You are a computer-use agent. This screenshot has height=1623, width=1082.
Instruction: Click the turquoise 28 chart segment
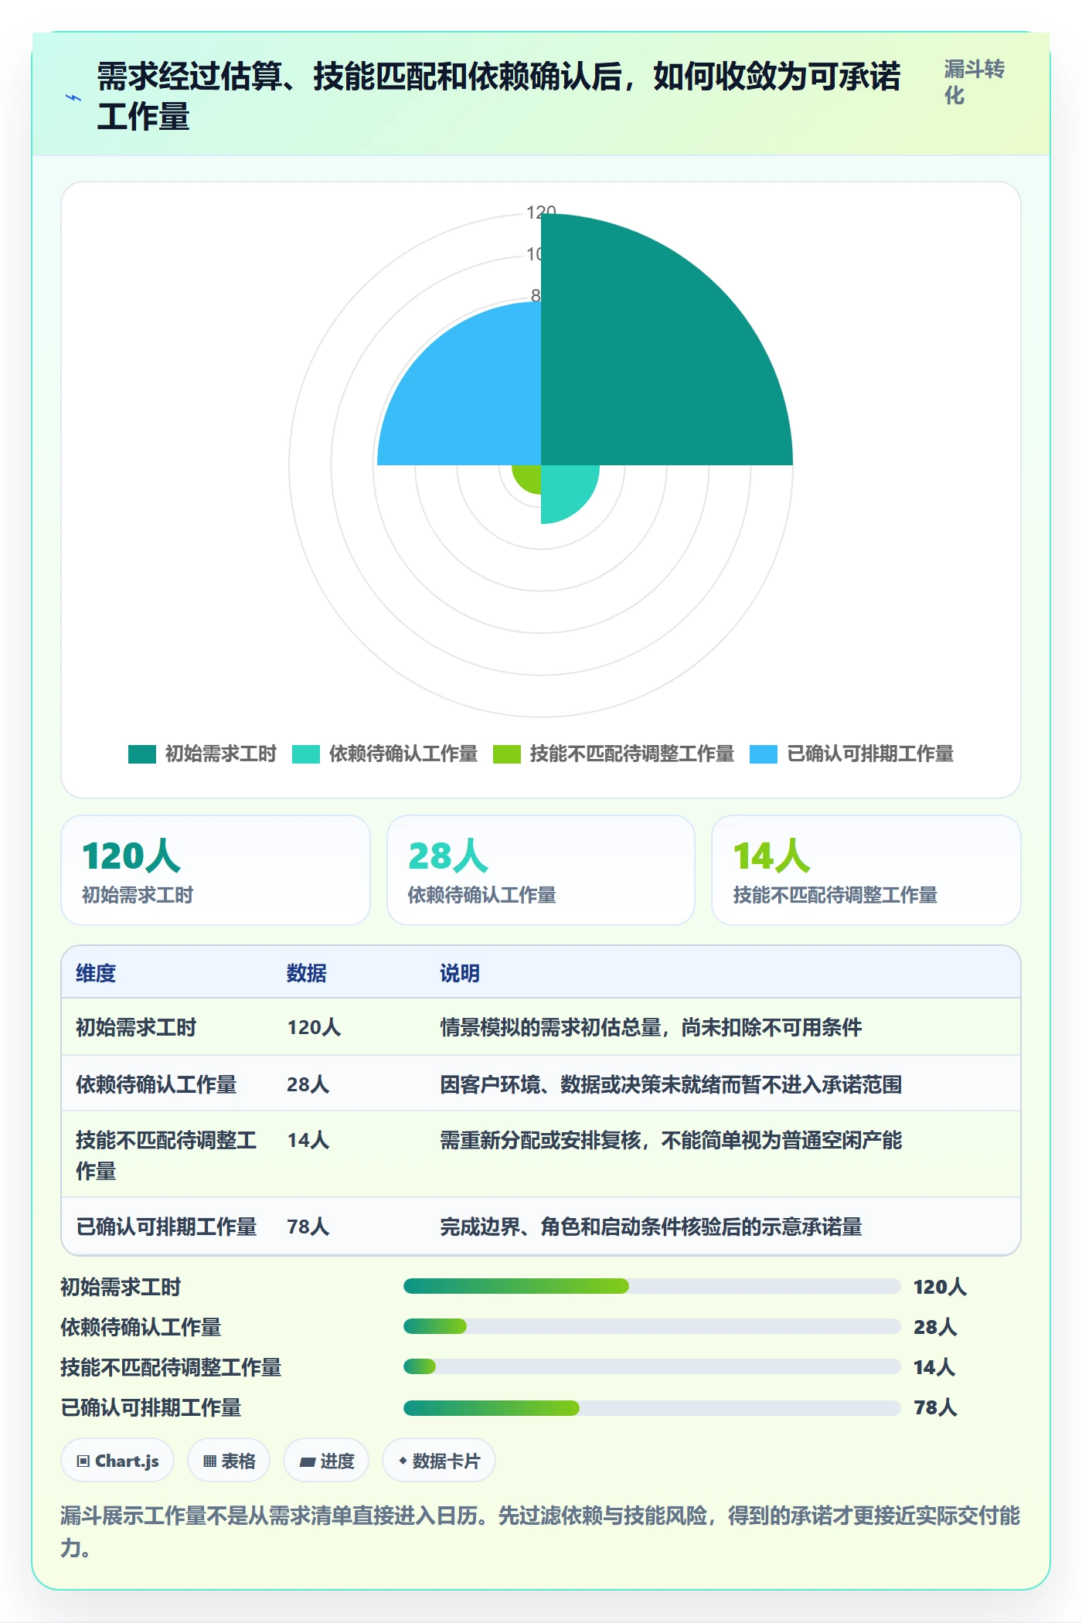pos(564,488)
